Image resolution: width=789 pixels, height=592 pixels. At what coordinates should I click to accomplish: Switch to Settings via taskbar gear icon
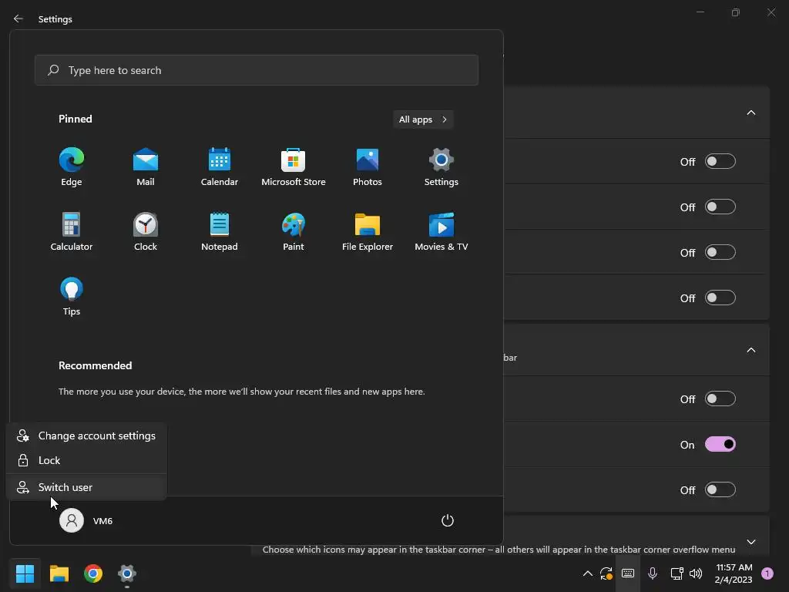127,573
